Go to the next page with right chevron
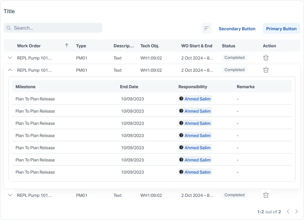 [297, 211]
